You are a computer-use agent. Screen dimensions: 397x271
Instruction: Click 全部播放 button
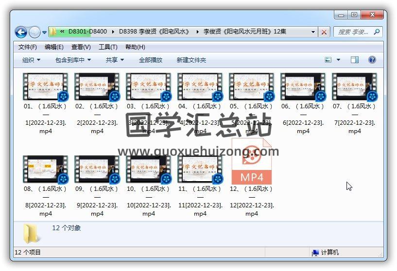tap(151, 60)
